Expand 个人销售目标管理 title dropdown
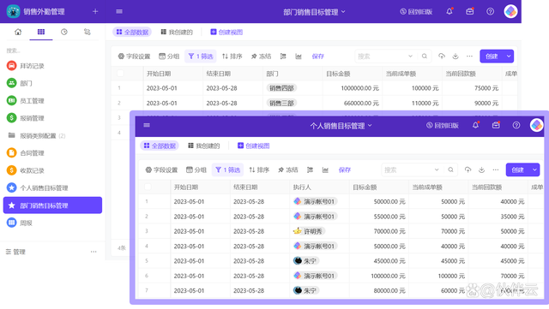The image size is (549, 309). point(370,125)
